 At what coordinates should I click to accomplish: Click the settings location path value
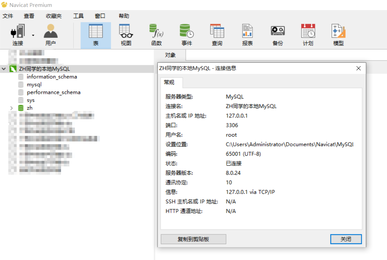pos(290,144)
